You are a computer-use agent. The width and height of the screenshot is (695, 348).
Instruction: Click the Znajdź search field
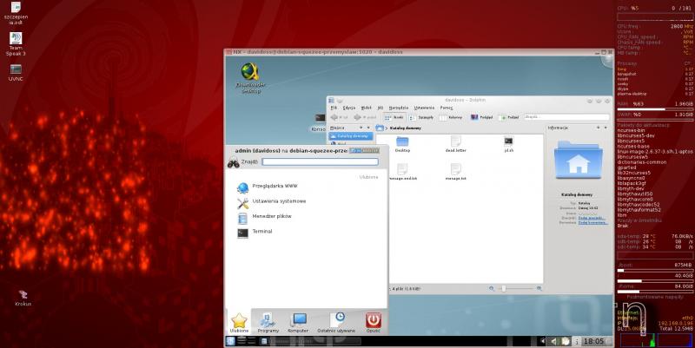point(320,161)
